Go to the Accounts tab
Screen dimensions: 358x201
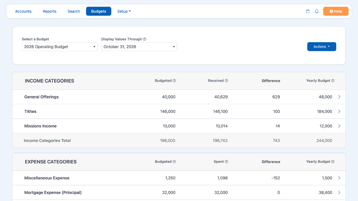pos(23,11)
